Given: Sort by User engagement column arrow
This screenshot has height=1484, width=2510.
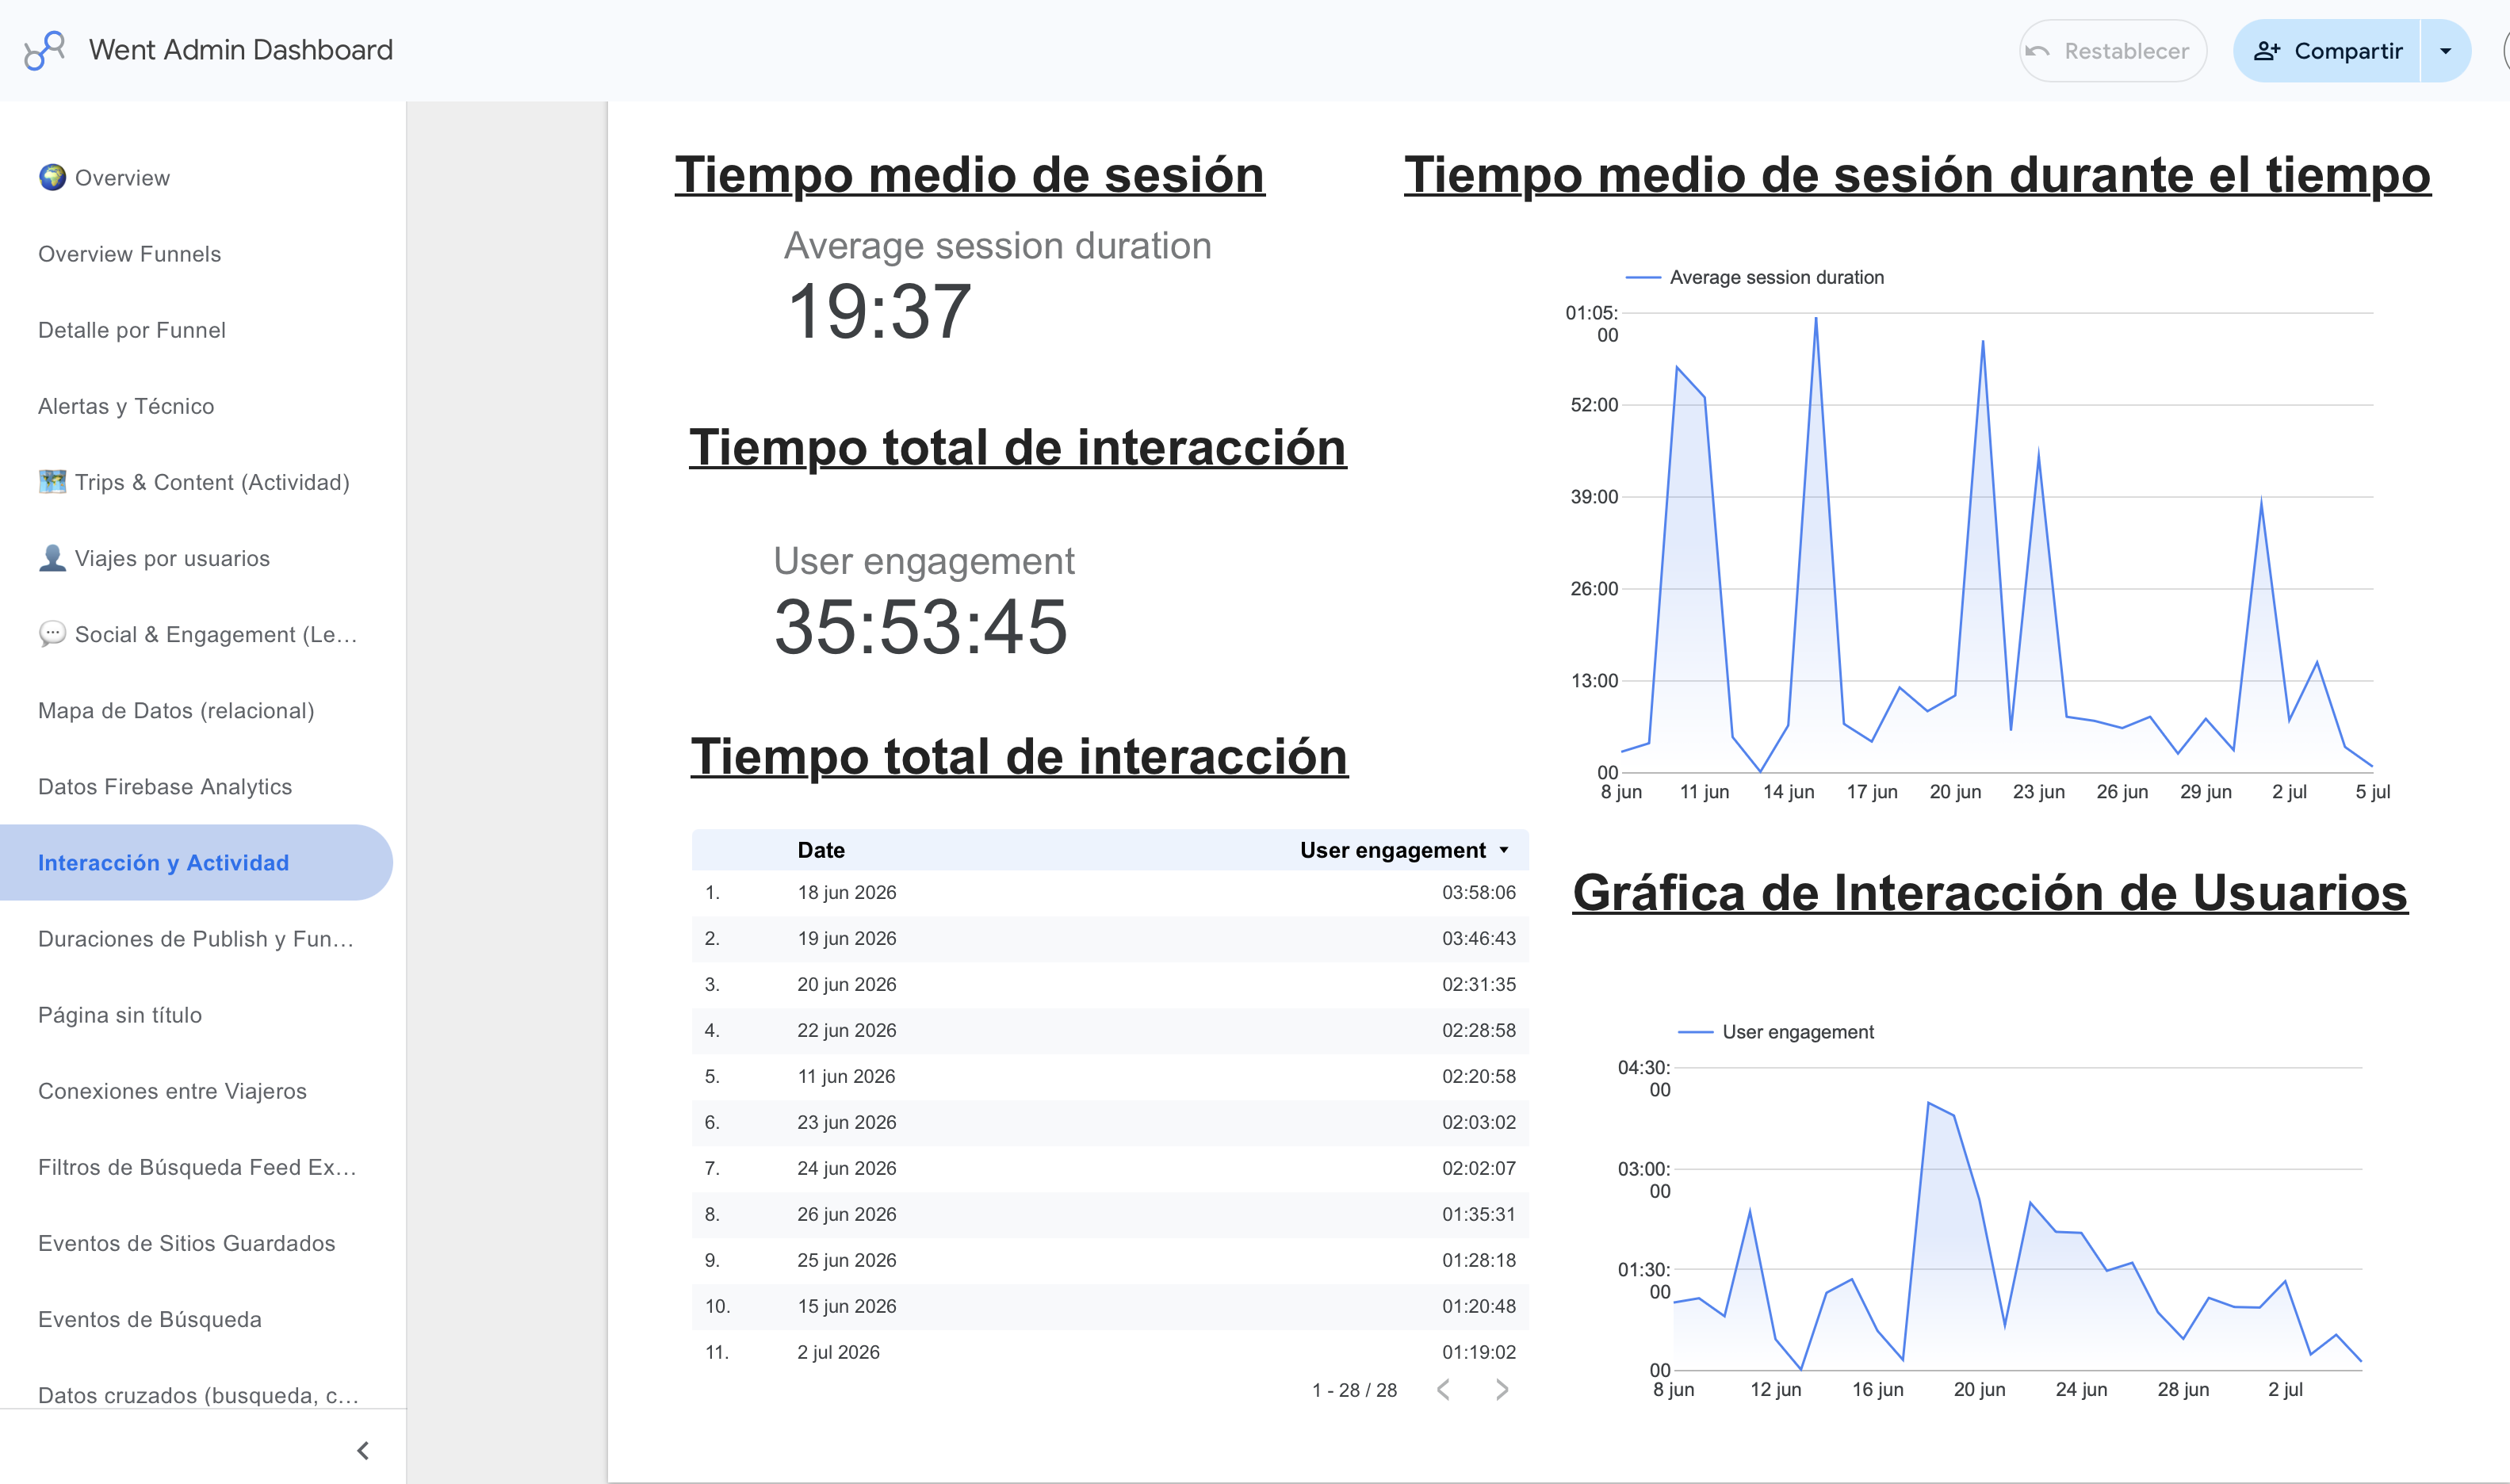Looking at the screenshot, I should pyautogui.click(x=1503, y=850).
